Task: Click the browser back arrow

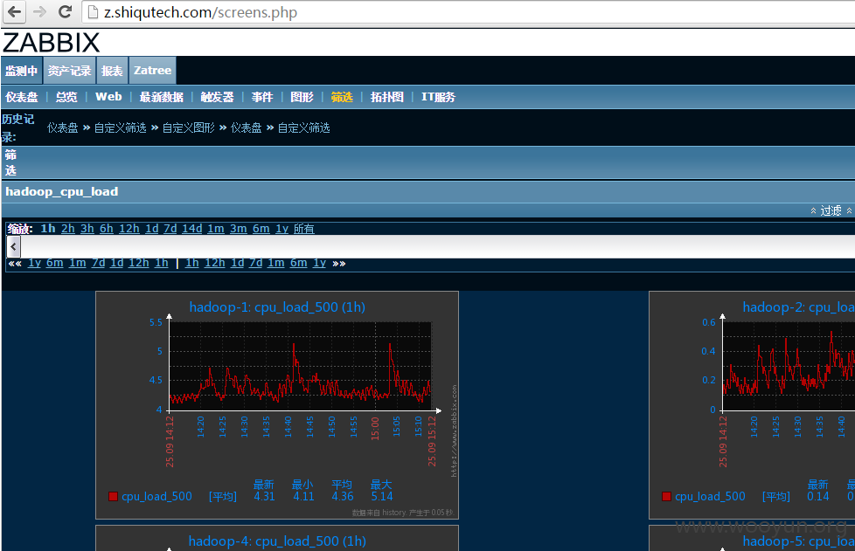Action: click(15, 12)
